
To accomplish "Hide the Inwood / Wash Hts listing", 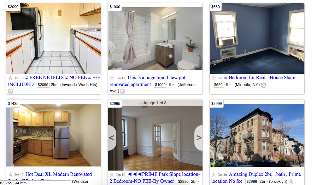I will coord(10,91).
